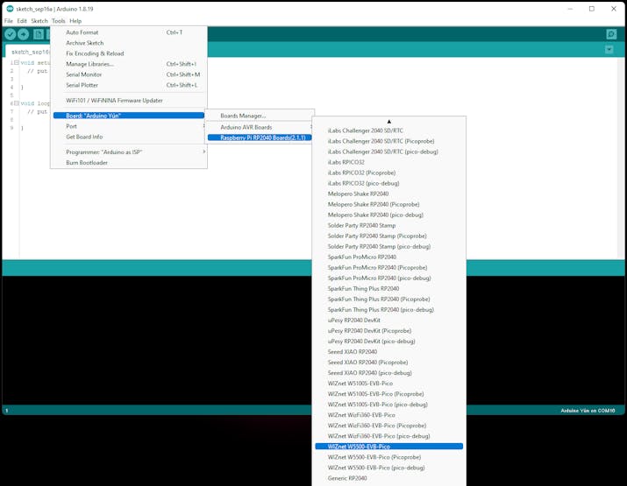This screenshot has width=627, height=486.
Task: Select uPesy RP2040 DevKit (pico-debug)
Action: pos(388,342)
